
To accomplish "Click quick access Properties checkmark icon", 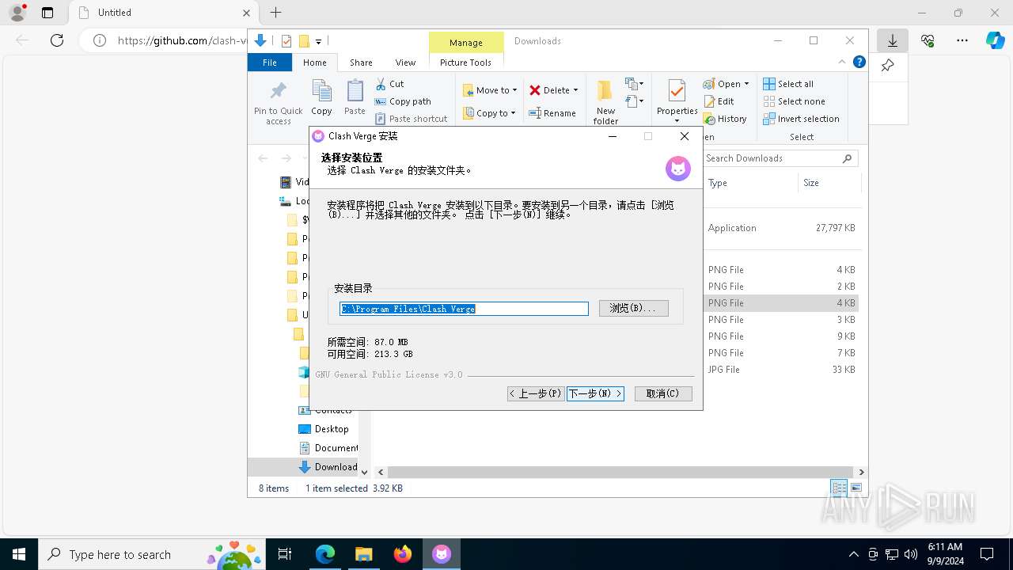I will coord(286,41).
